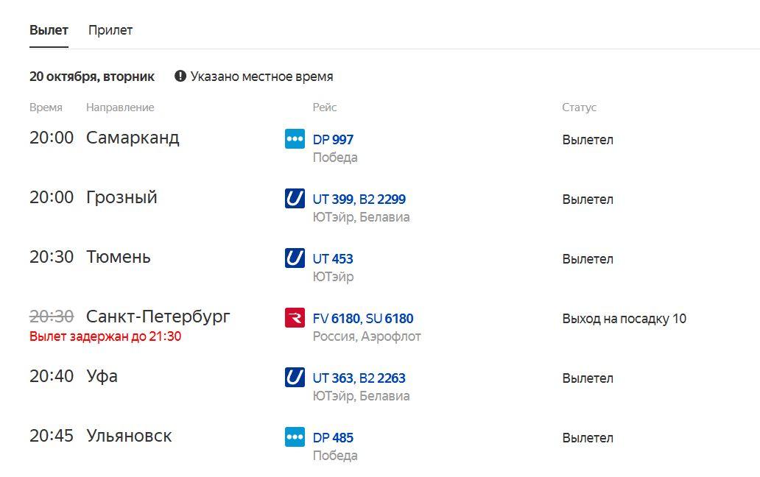Open flight DP 997 link
This screenshot has width=760, height=477.
pos(333,139)
